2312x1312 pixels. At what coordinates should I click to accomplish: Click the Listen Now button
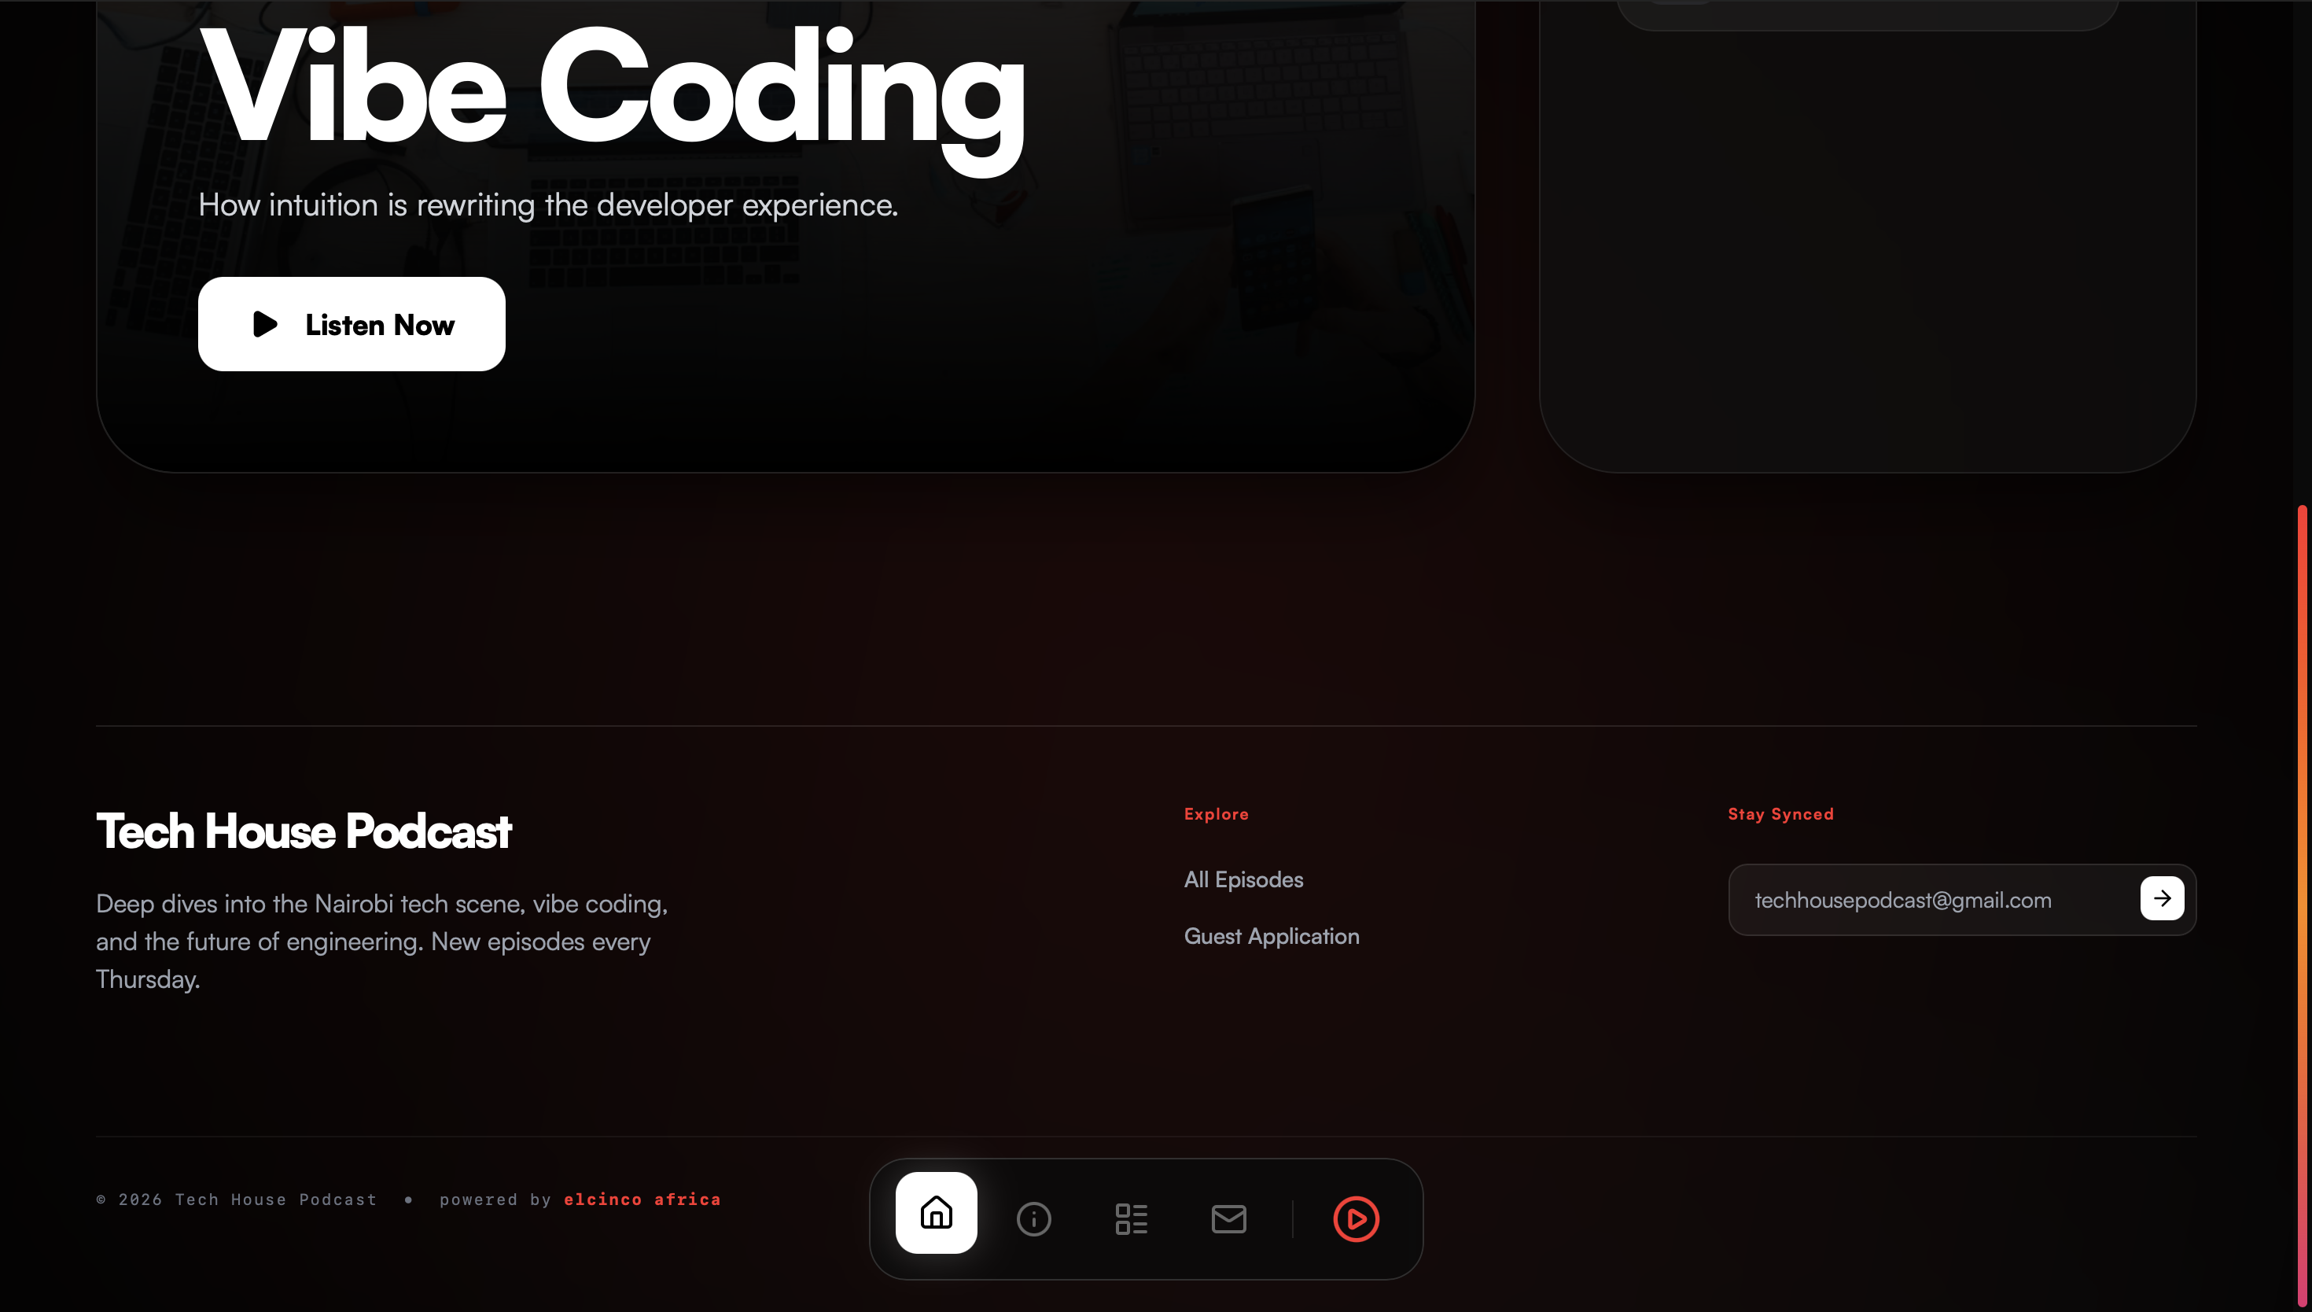352,323
